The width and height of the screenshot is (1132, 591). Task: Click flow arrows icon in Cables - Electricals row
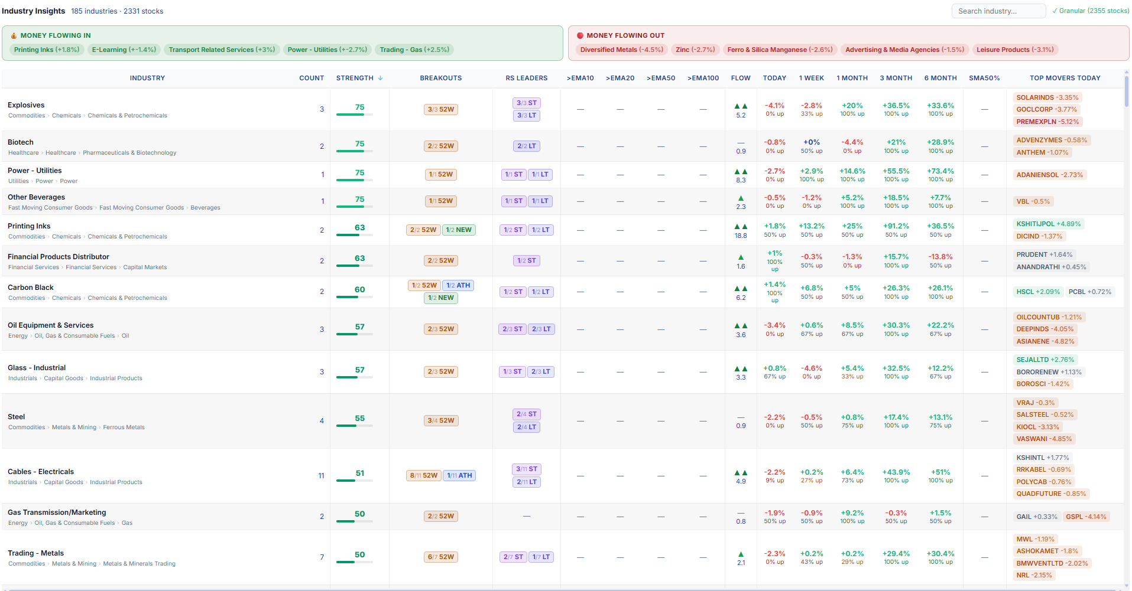(x=741, y=473)
